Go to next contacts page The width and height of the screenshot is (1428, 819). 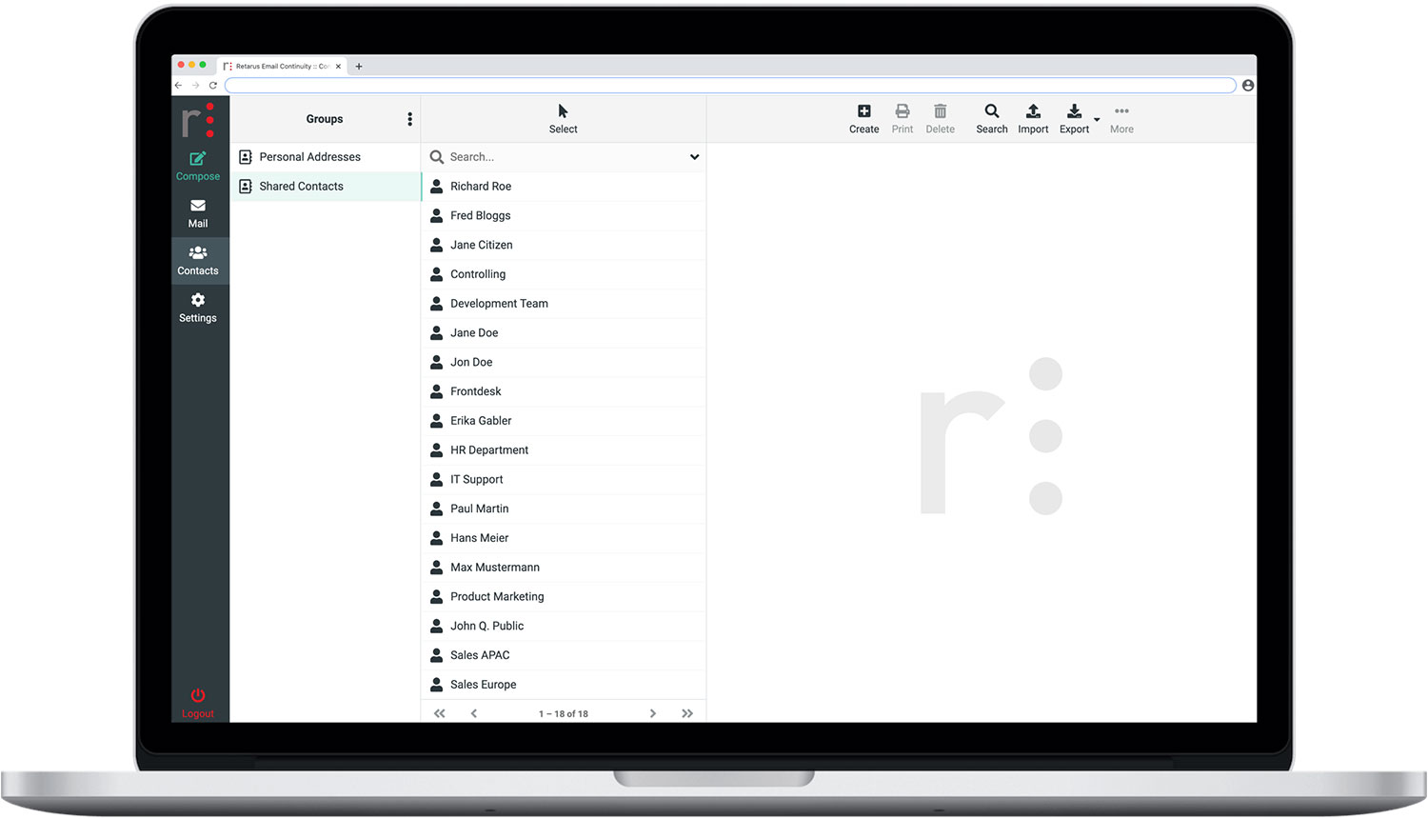[652, 713]
